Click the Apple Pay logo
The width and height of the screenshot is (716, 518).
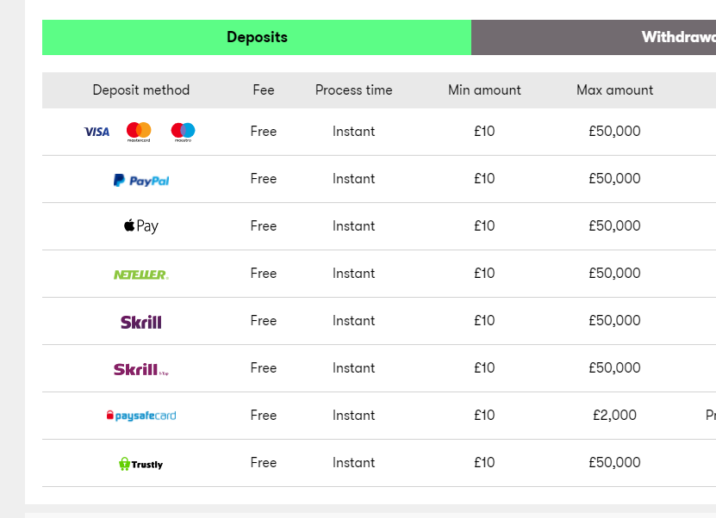141,226
